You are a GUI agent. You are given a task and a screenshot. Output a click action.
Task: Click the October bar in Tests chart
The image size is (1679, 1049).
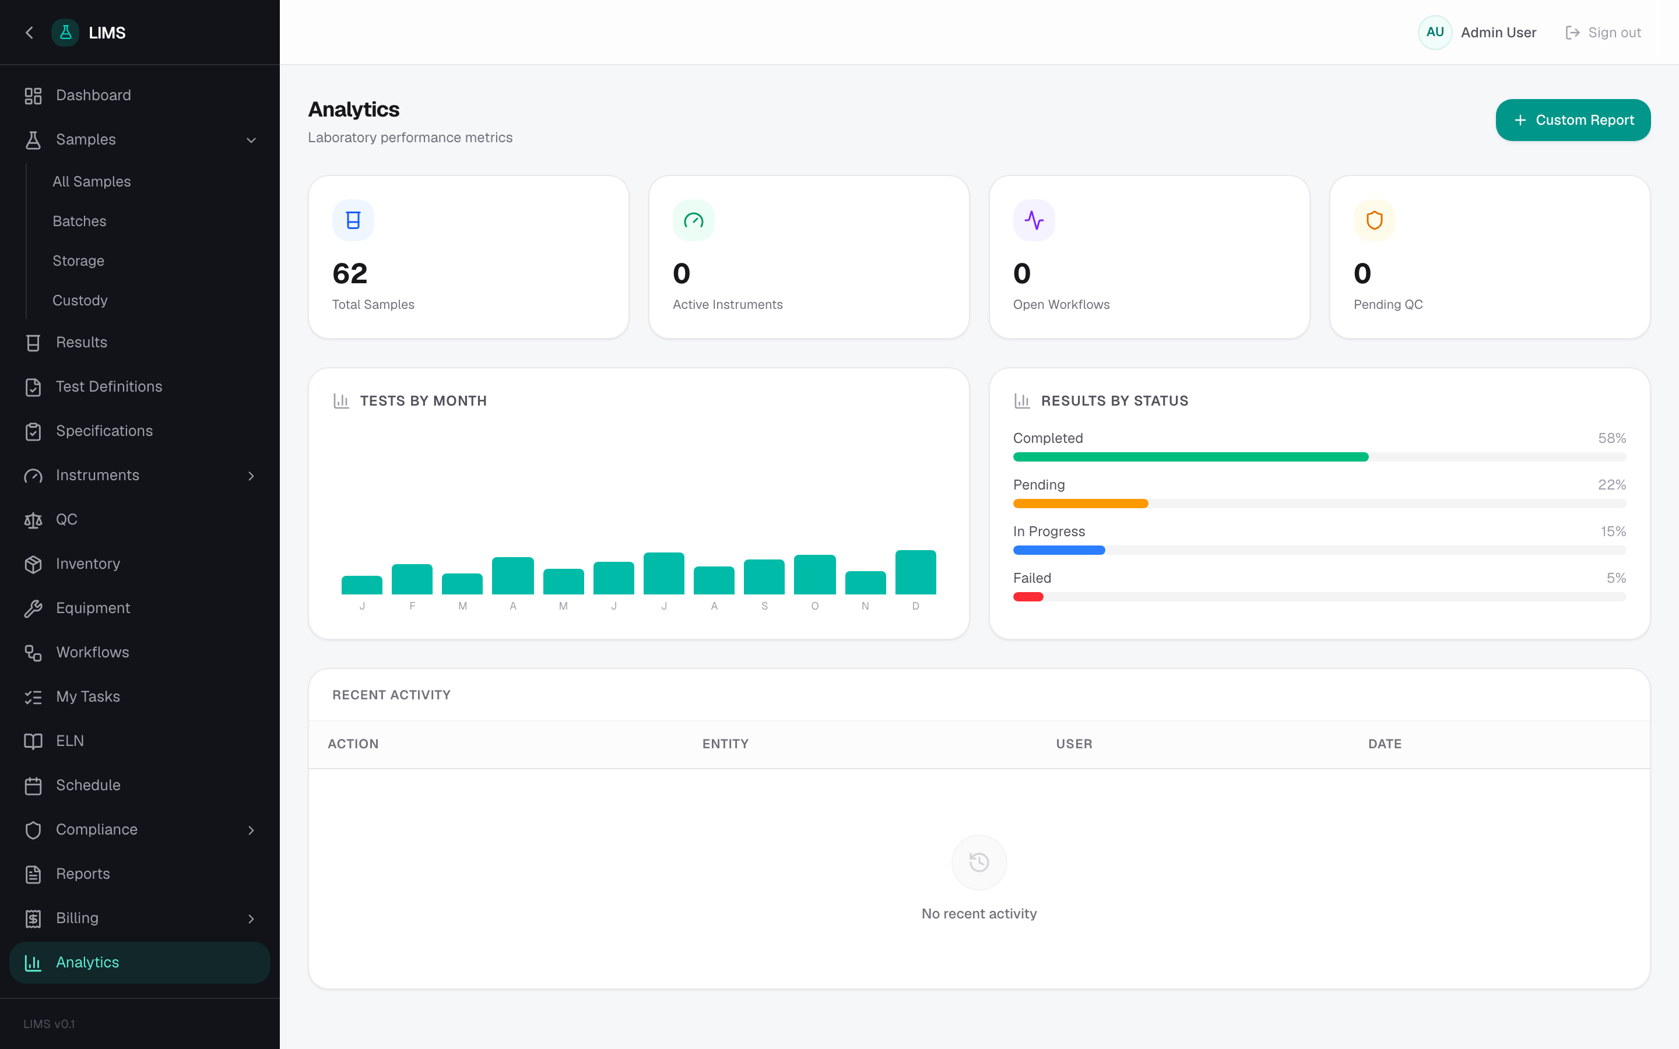coord(814,575)
